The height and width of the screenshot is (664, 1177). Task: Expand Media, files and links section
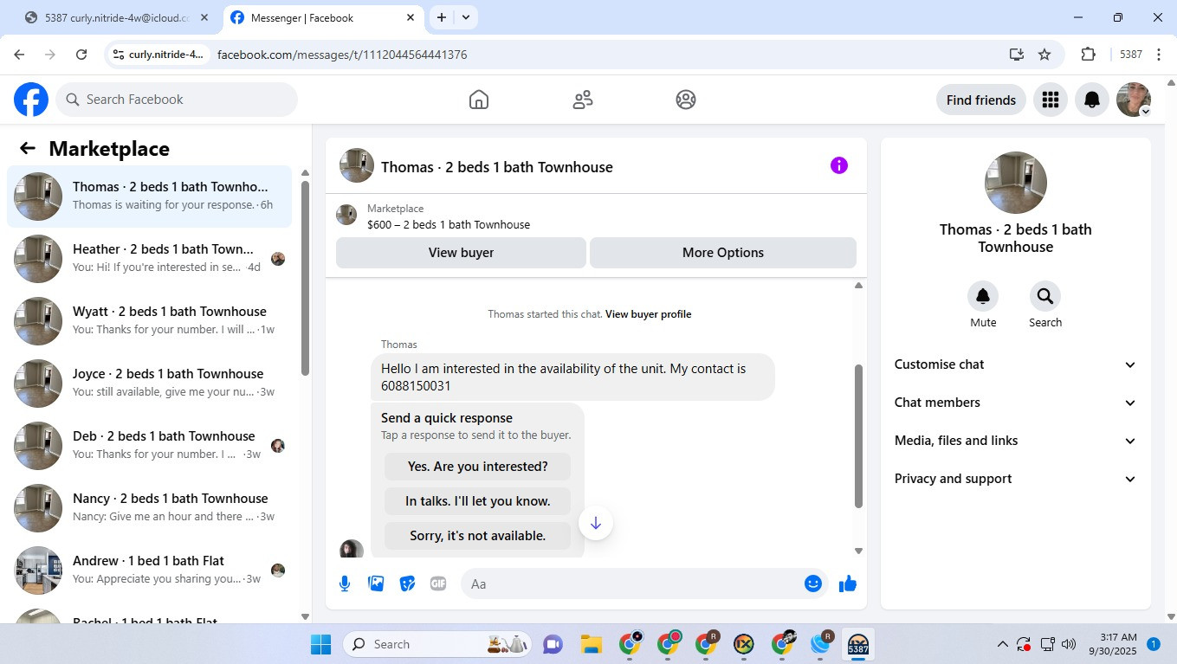tap(1016, 441)
